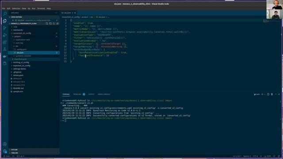Open the Extensions view
This screenshot has height=159, width=283.
(5, 42)
